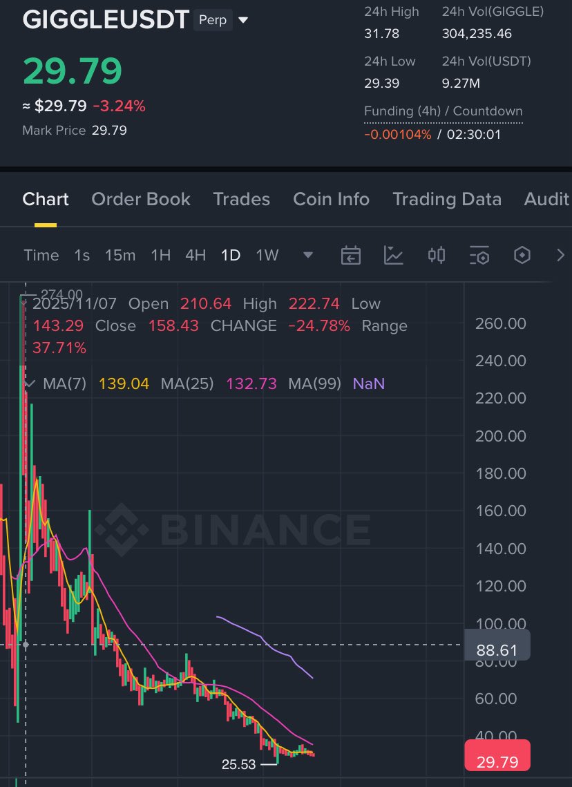This screenshot has width=572, height=787.
Task: Tap the Range value 37.71%
Action: tap(59, 348)
